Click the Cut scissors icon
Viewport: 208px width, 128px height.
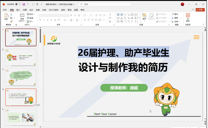pyautogui.click(x=11, y=15)
